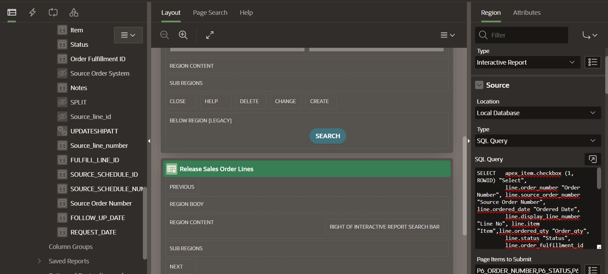Open the Dynamic Actions lightning tab
The height and width of the screenshot is (274, 608).
click(32, 13)
